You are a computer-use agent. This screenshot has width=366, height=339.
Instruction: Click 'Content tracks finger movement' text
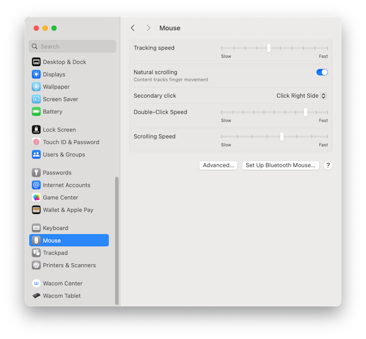171,79
